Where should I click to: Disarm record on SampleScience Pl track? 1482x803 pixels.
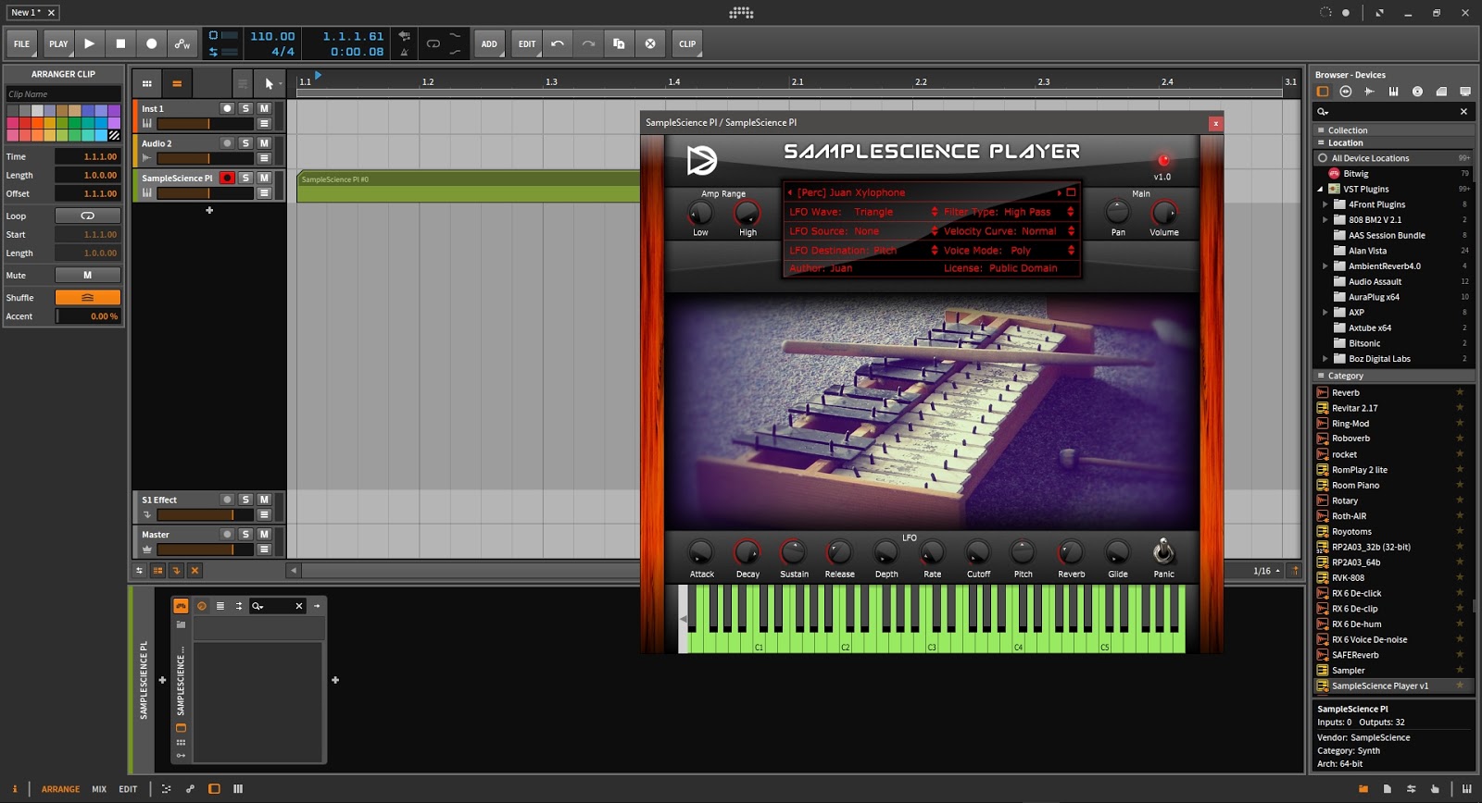[227, 178]
